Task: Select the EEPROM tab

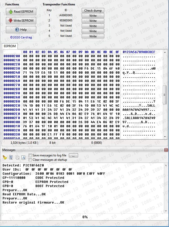Action: 10,46
